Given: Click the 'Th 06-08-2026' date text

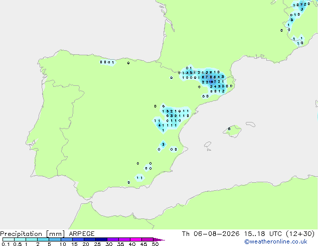Looking at the screenshot, I should pos(211,234).
